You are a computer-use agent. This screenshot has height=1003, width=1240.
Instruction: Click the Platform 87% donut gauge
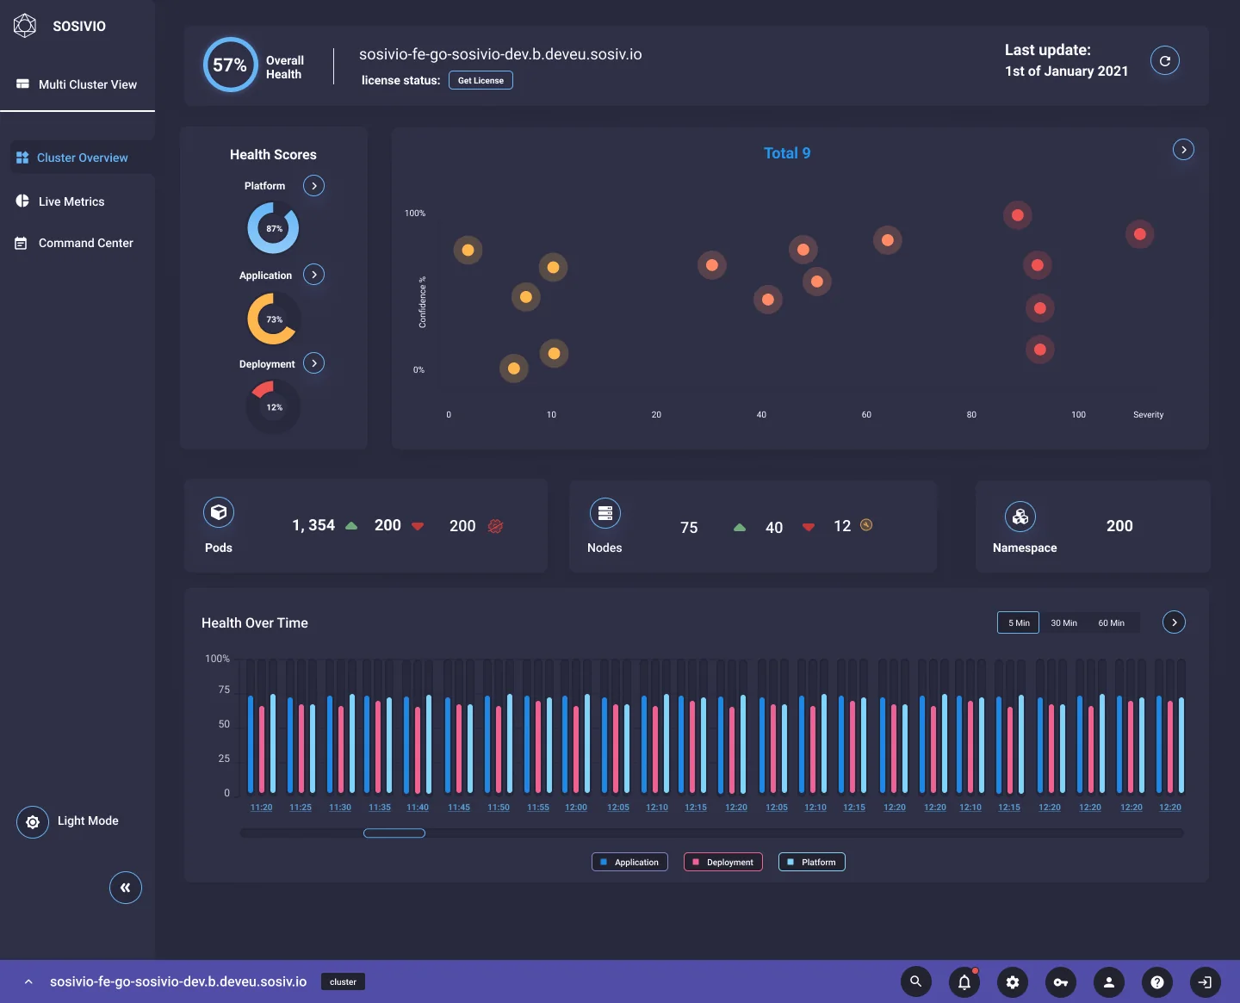pos(273,228)
